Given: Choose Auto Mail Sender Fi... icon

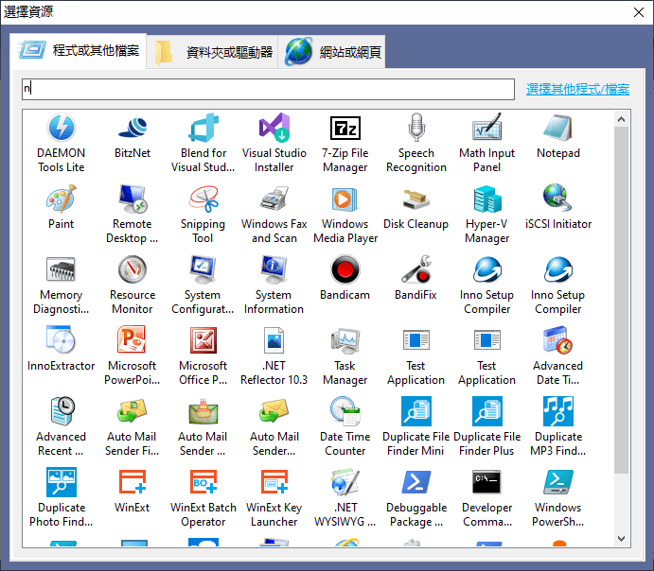Looking at the screenshot, I should coord(133,411).
